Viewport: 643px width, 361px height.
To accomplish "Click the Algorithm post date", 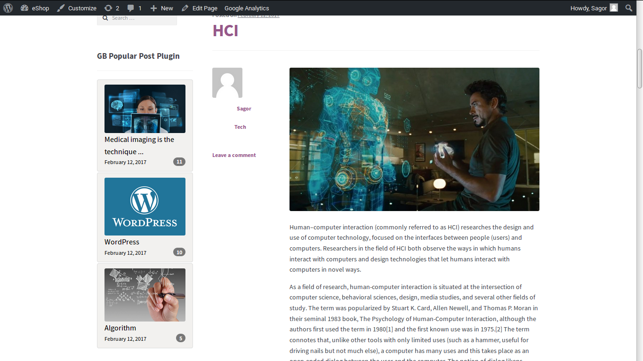I will click(x=125, y=339).
